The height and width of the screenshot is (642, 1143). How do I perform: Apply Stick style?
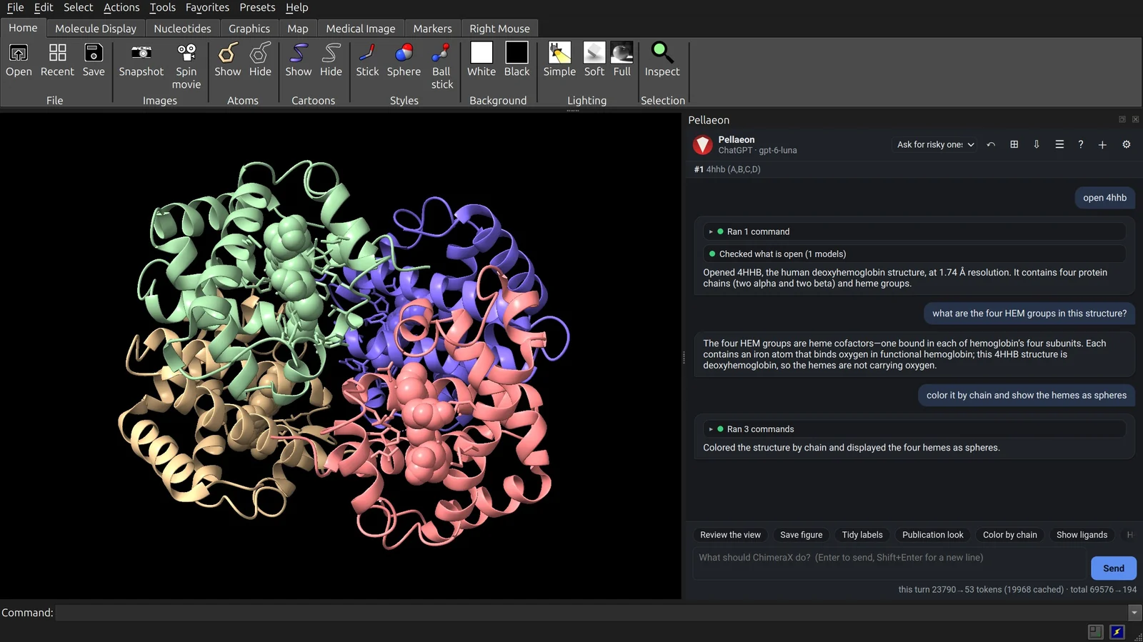367,53
